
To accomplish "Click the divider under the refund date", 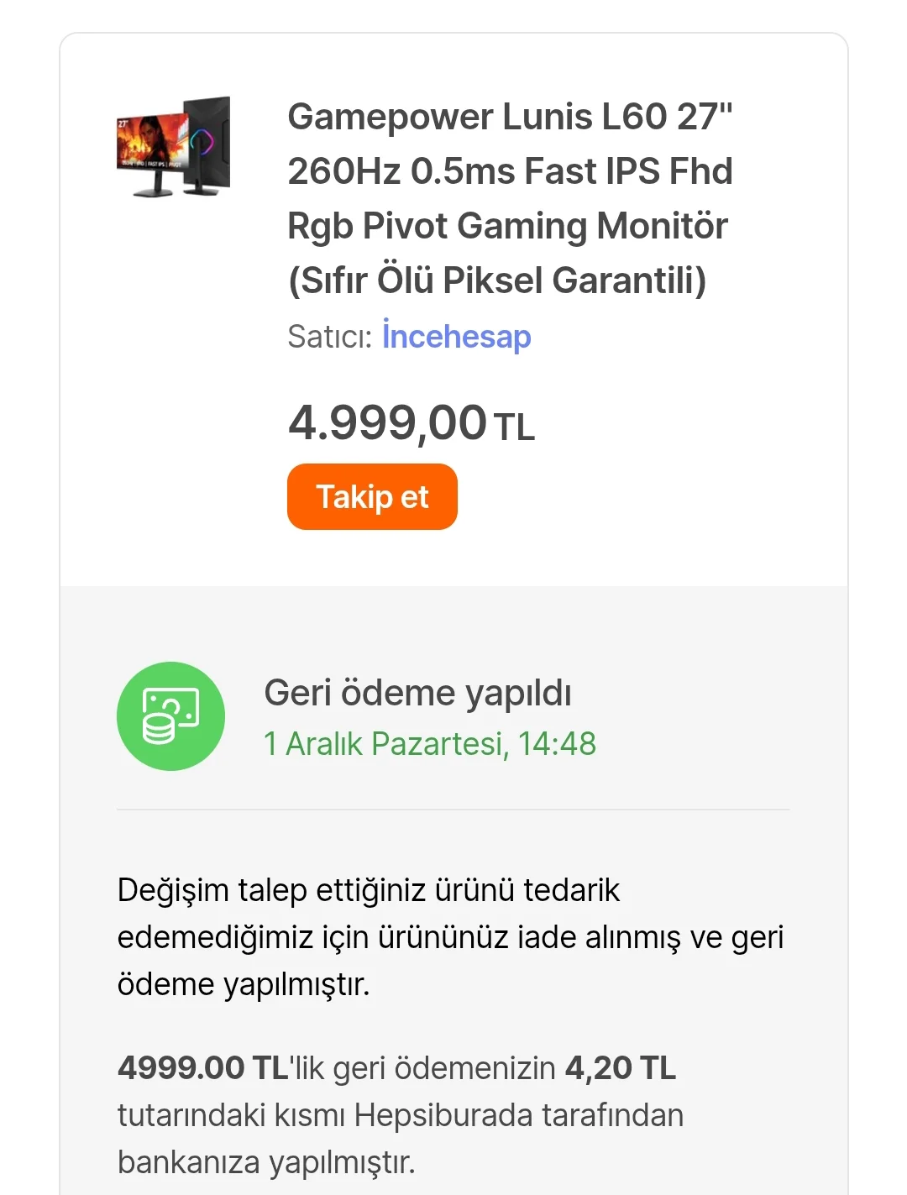I will (453, 810).
